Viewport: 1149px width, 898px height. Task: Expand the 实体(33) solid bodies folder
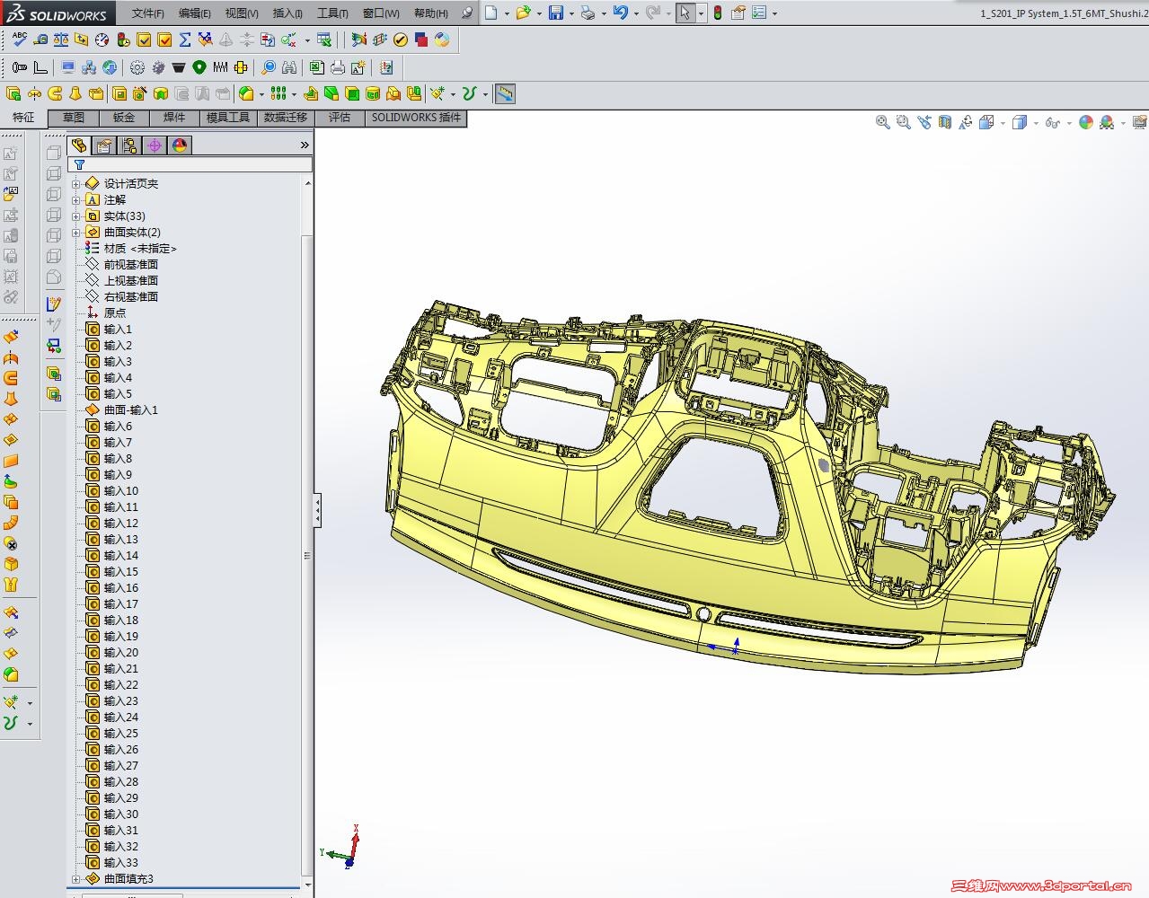tap(76, 216)
